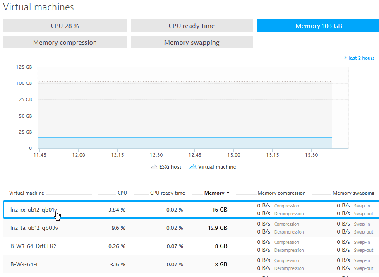
Task: Click 0.02 % ready time for lnz-rx-ub12-qb01v
Action: coord(175,210)
